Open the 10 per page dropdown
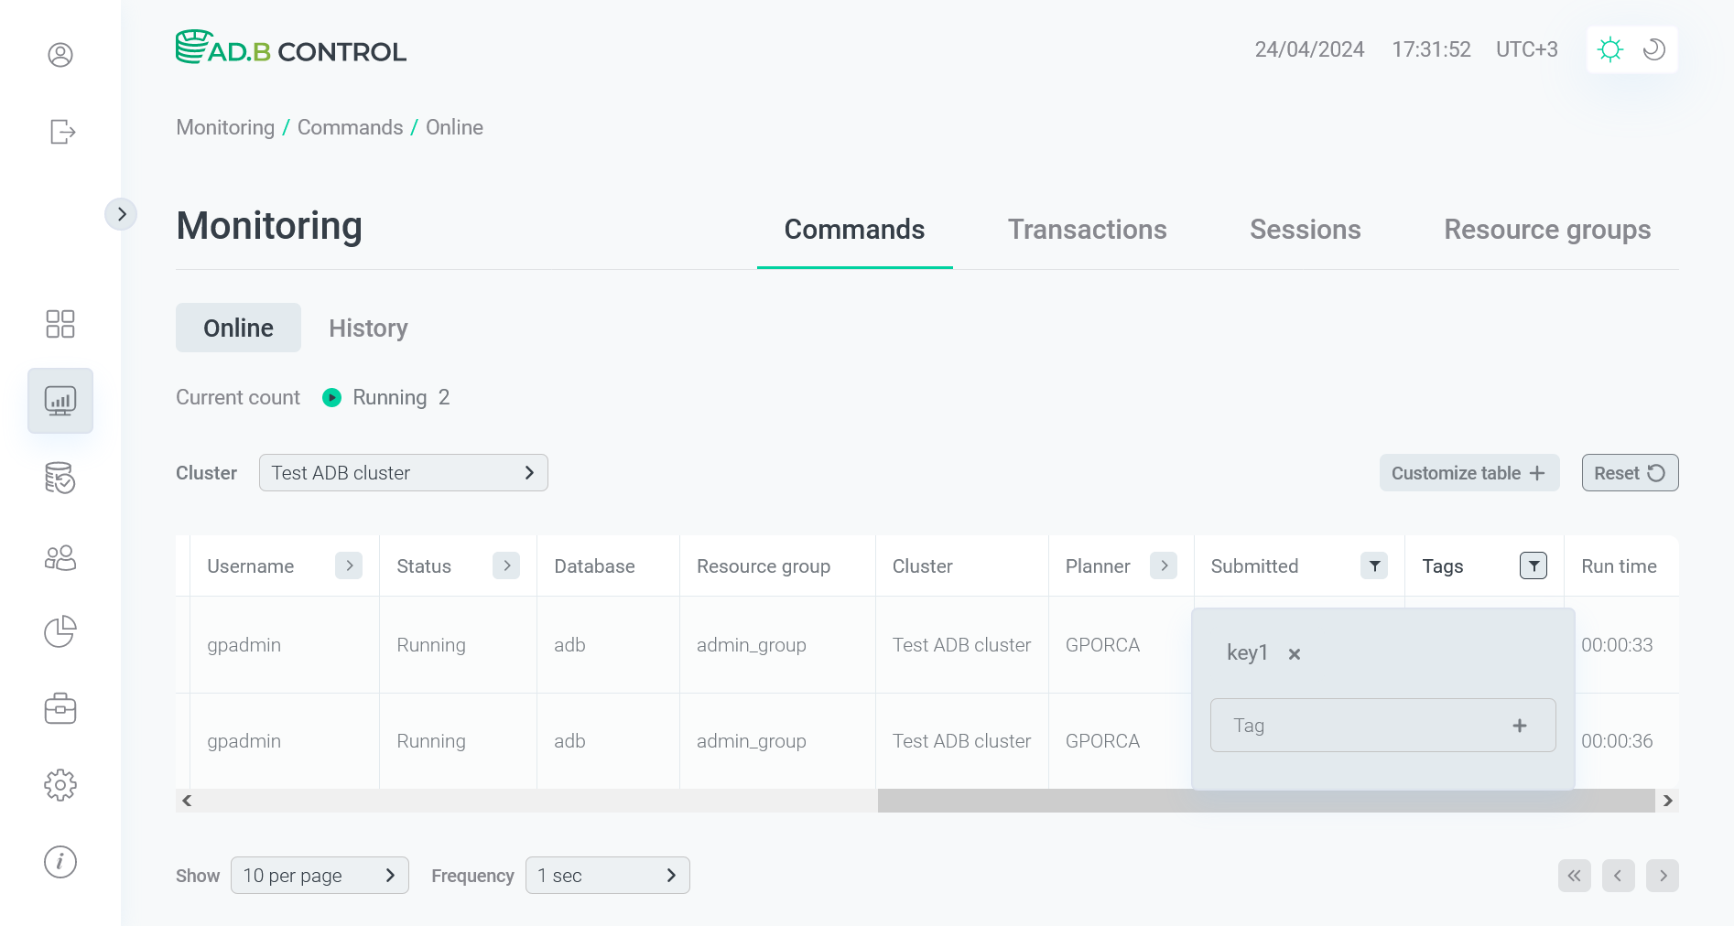 pos(320,876)
